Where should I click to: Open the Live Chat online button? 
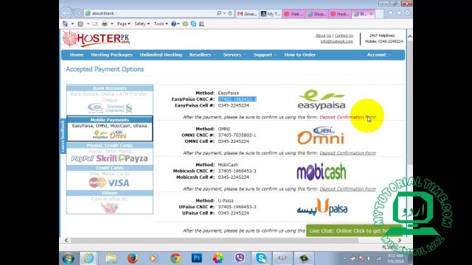(354, 230)
